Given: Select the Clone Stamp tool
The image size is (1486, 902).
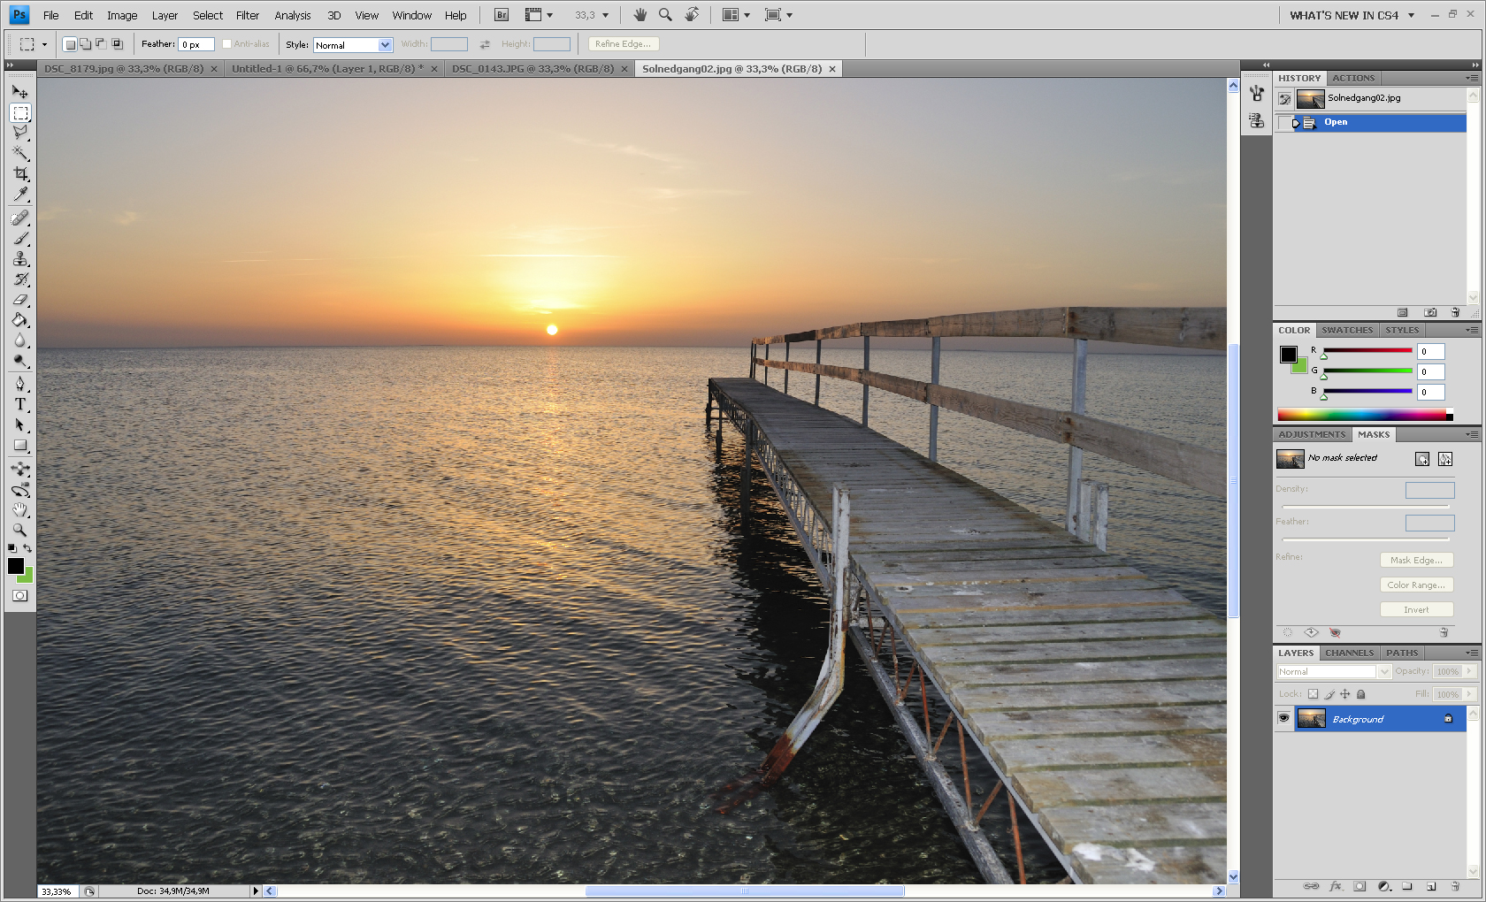Looking at the screenshot, I should pos(20,259).
